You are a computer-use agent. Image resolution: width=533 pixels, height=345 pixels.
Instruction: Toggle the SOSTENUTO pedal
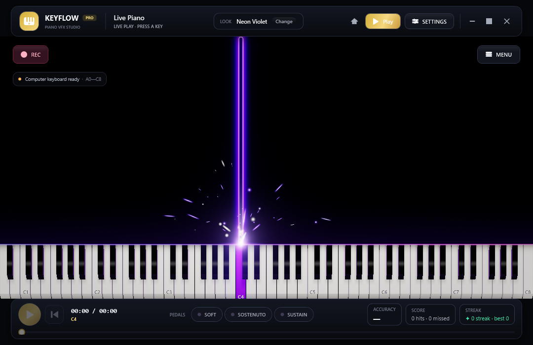click(x=248, y=314)
